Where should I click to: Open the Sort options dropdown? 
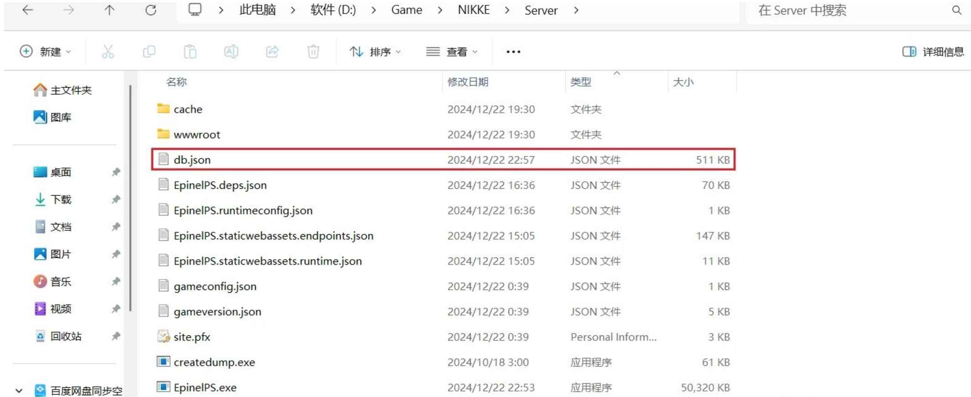click(375, 52)
